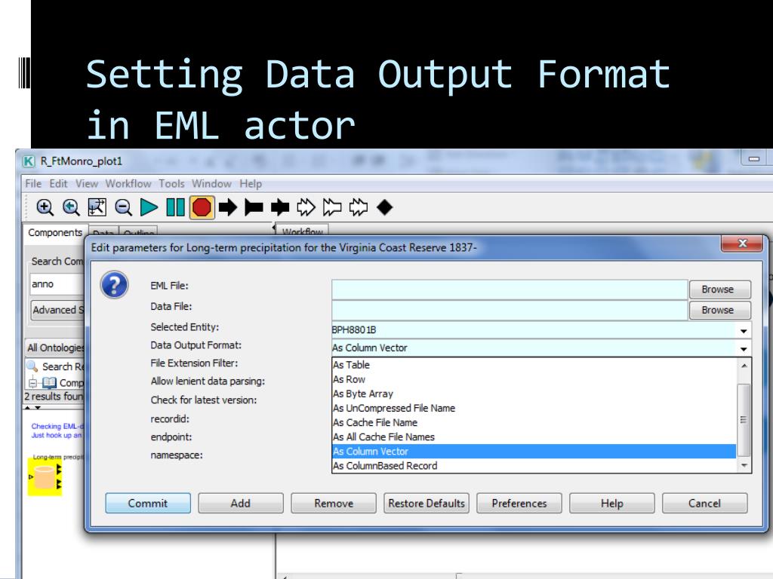Expand the Components tree node
The height and width of the screenshot is (579, 773).
tap(32, 382)
